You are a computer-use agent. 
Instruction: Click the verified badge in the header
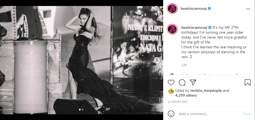[209, 8]
